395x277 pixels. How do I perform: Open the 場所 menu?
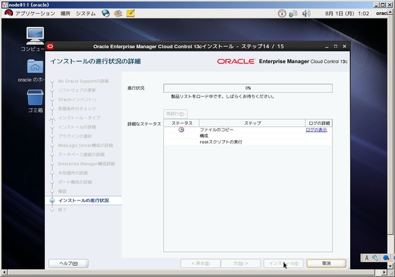click(x=65, y=13)
